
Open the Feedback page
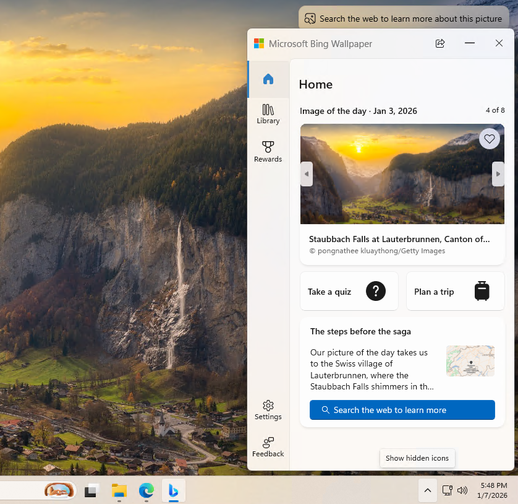268,447
